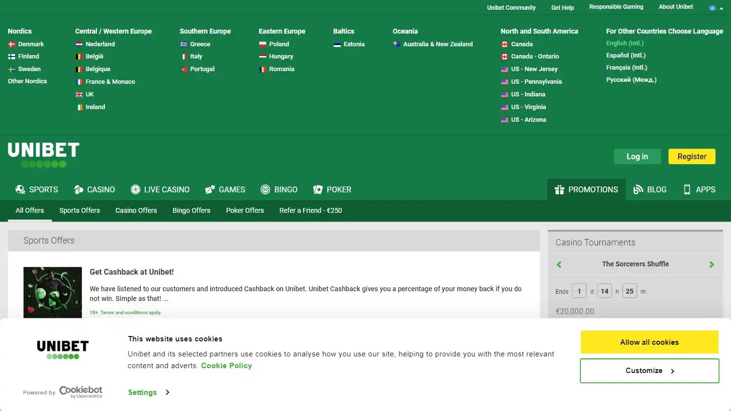This screenshot has width=731, height=411.
Task: Open 18+ Terms and conditions apply link
Action: click(125, 313)
